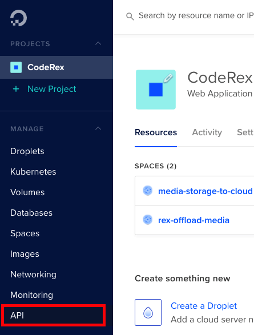Click the Space icon beside media-storage-to-cloud
This screenshot has height=335, width=254.
tap(147, 191)
